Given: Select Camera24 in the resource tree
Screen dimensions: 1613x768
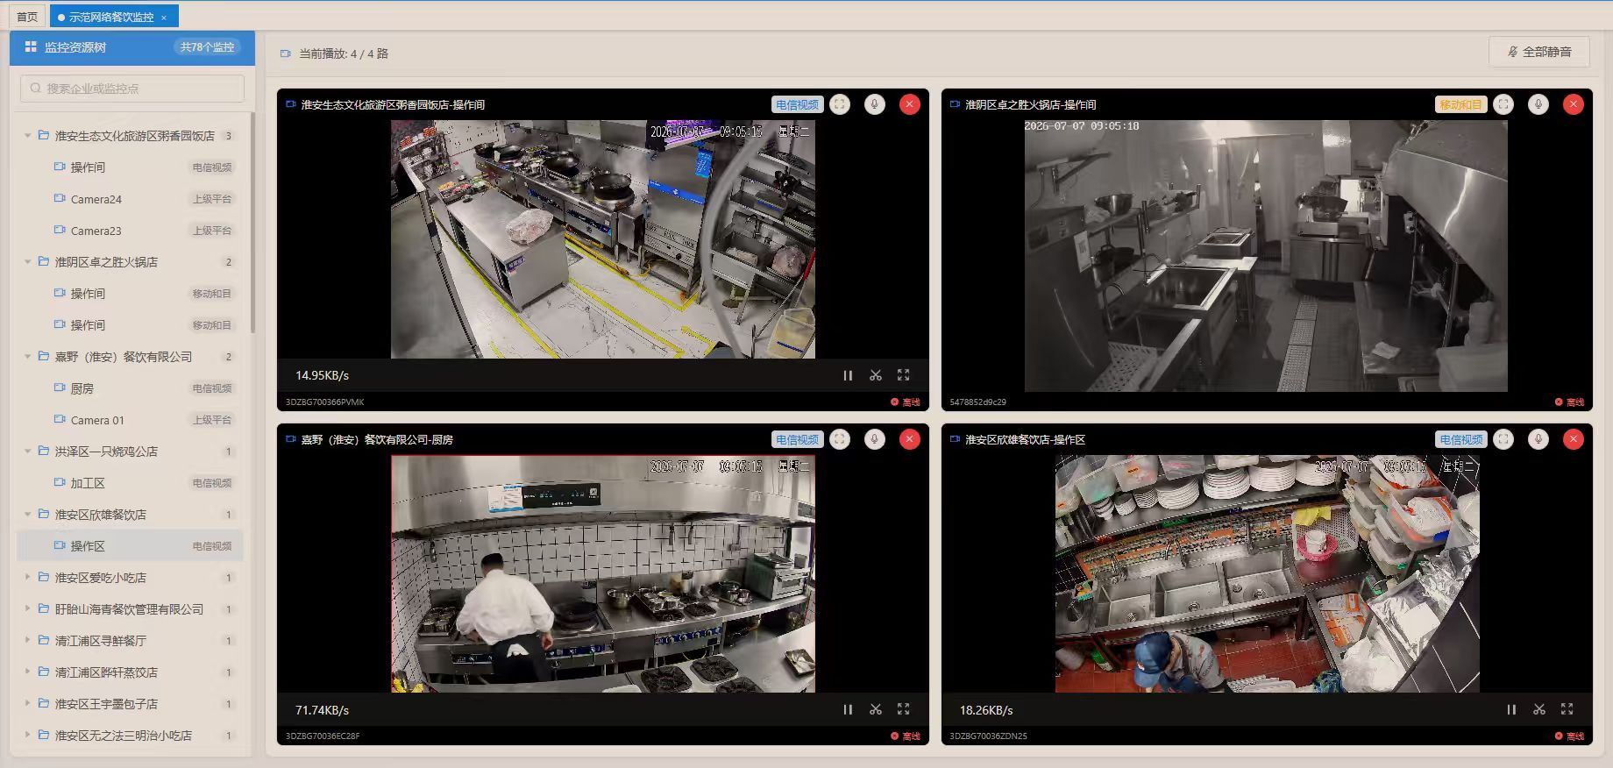Looking at the screenshot, I should click(x=130, y=199).
